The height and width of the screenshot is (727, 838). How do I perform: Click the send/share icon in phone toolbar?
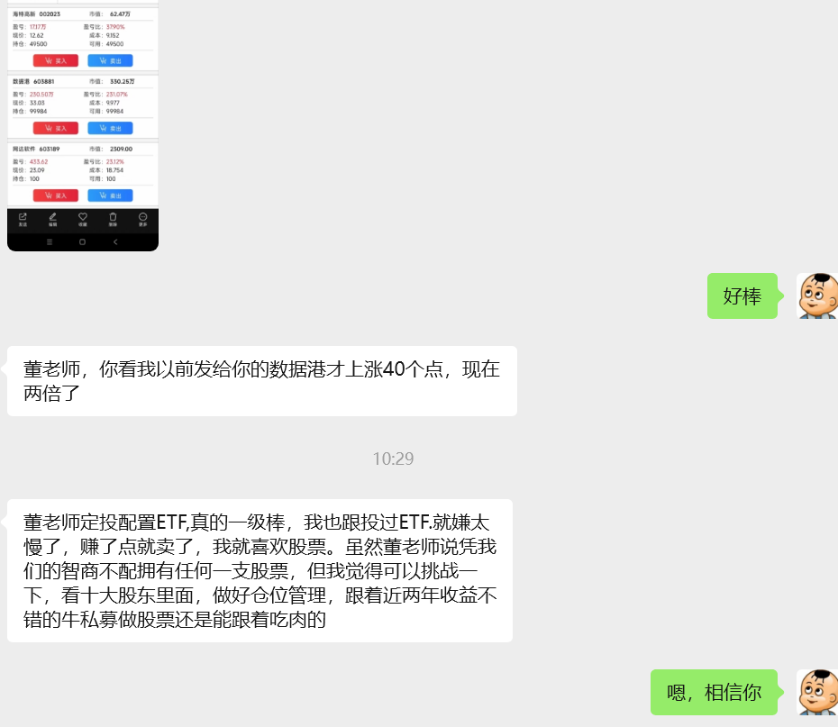23,219
